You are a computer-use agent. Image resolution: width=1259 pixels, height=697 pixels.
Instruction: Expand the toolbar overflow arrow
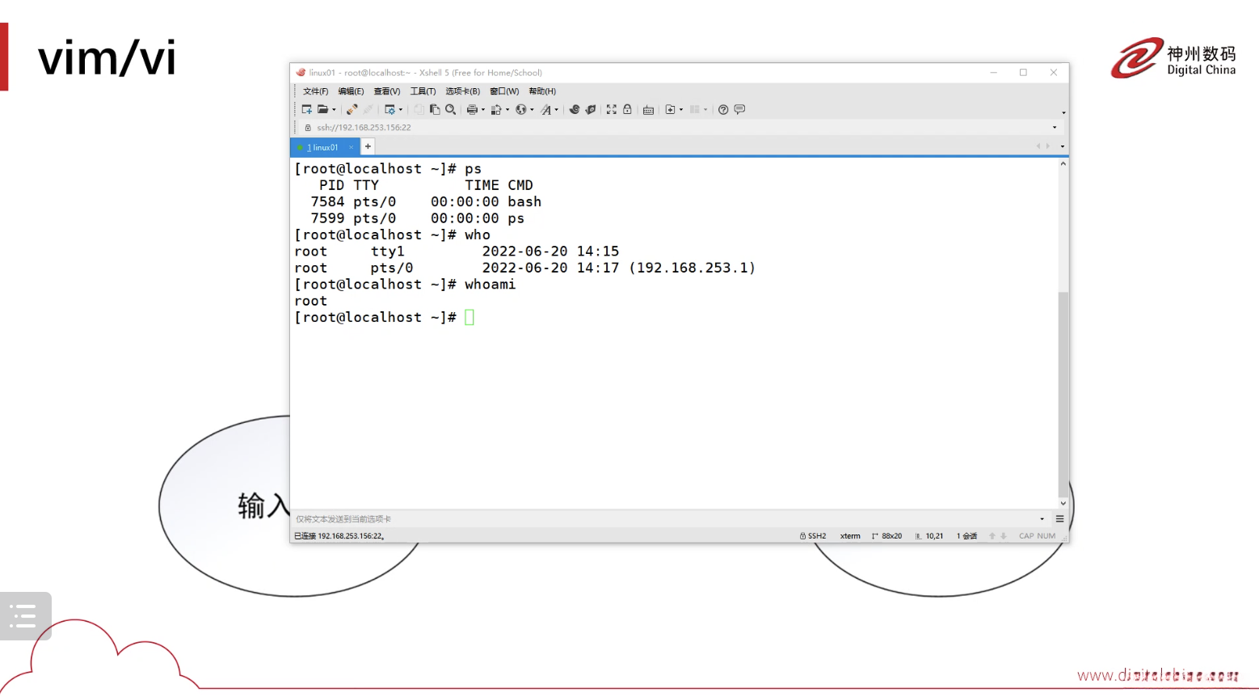[1063, 112]
